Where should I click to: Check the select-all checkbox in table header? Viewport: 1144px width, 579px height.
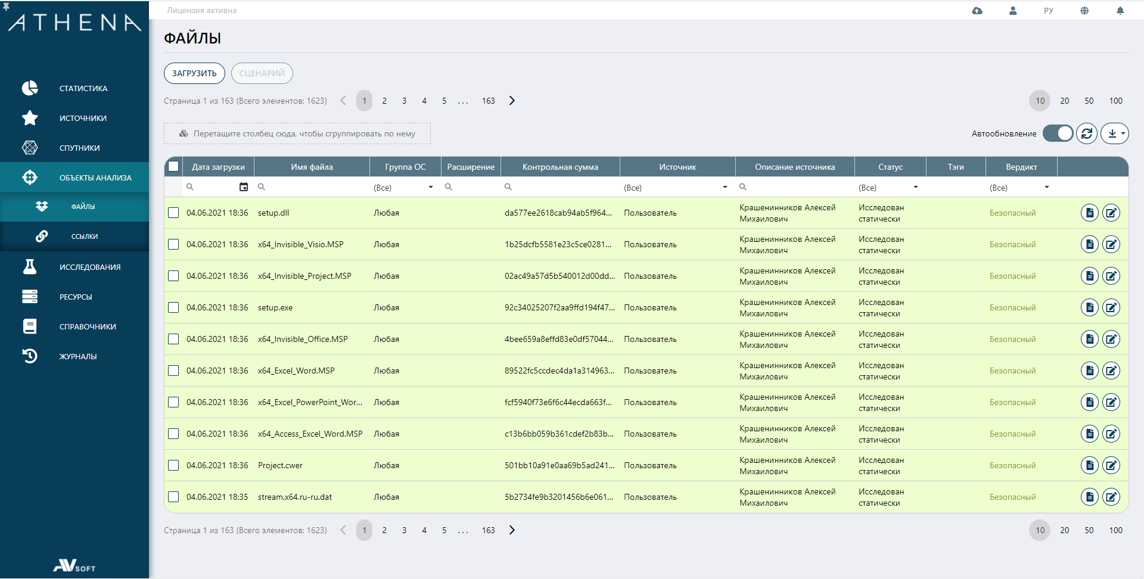(x=173, y=167)
